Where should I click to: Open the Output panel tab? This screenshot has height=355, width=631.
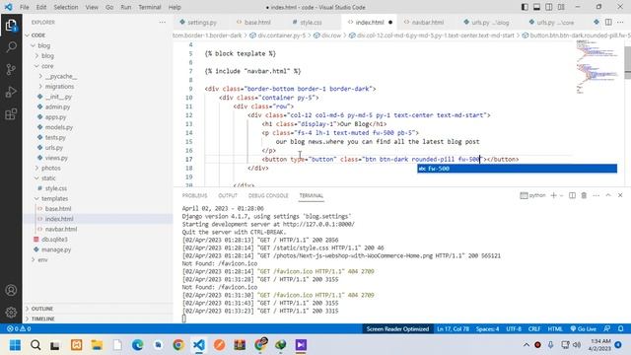228,195
